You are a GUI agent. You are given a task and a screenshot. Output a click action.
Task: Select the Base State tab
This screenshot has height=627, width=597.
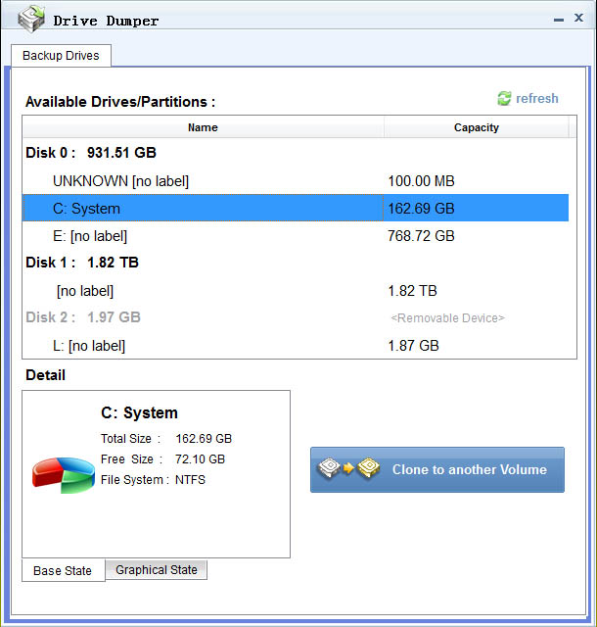coord(63,571)
